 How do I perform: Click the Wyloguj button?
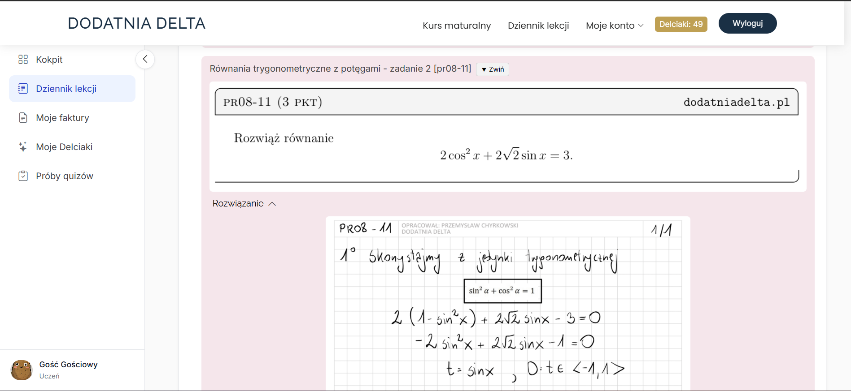tap(747, 23)
